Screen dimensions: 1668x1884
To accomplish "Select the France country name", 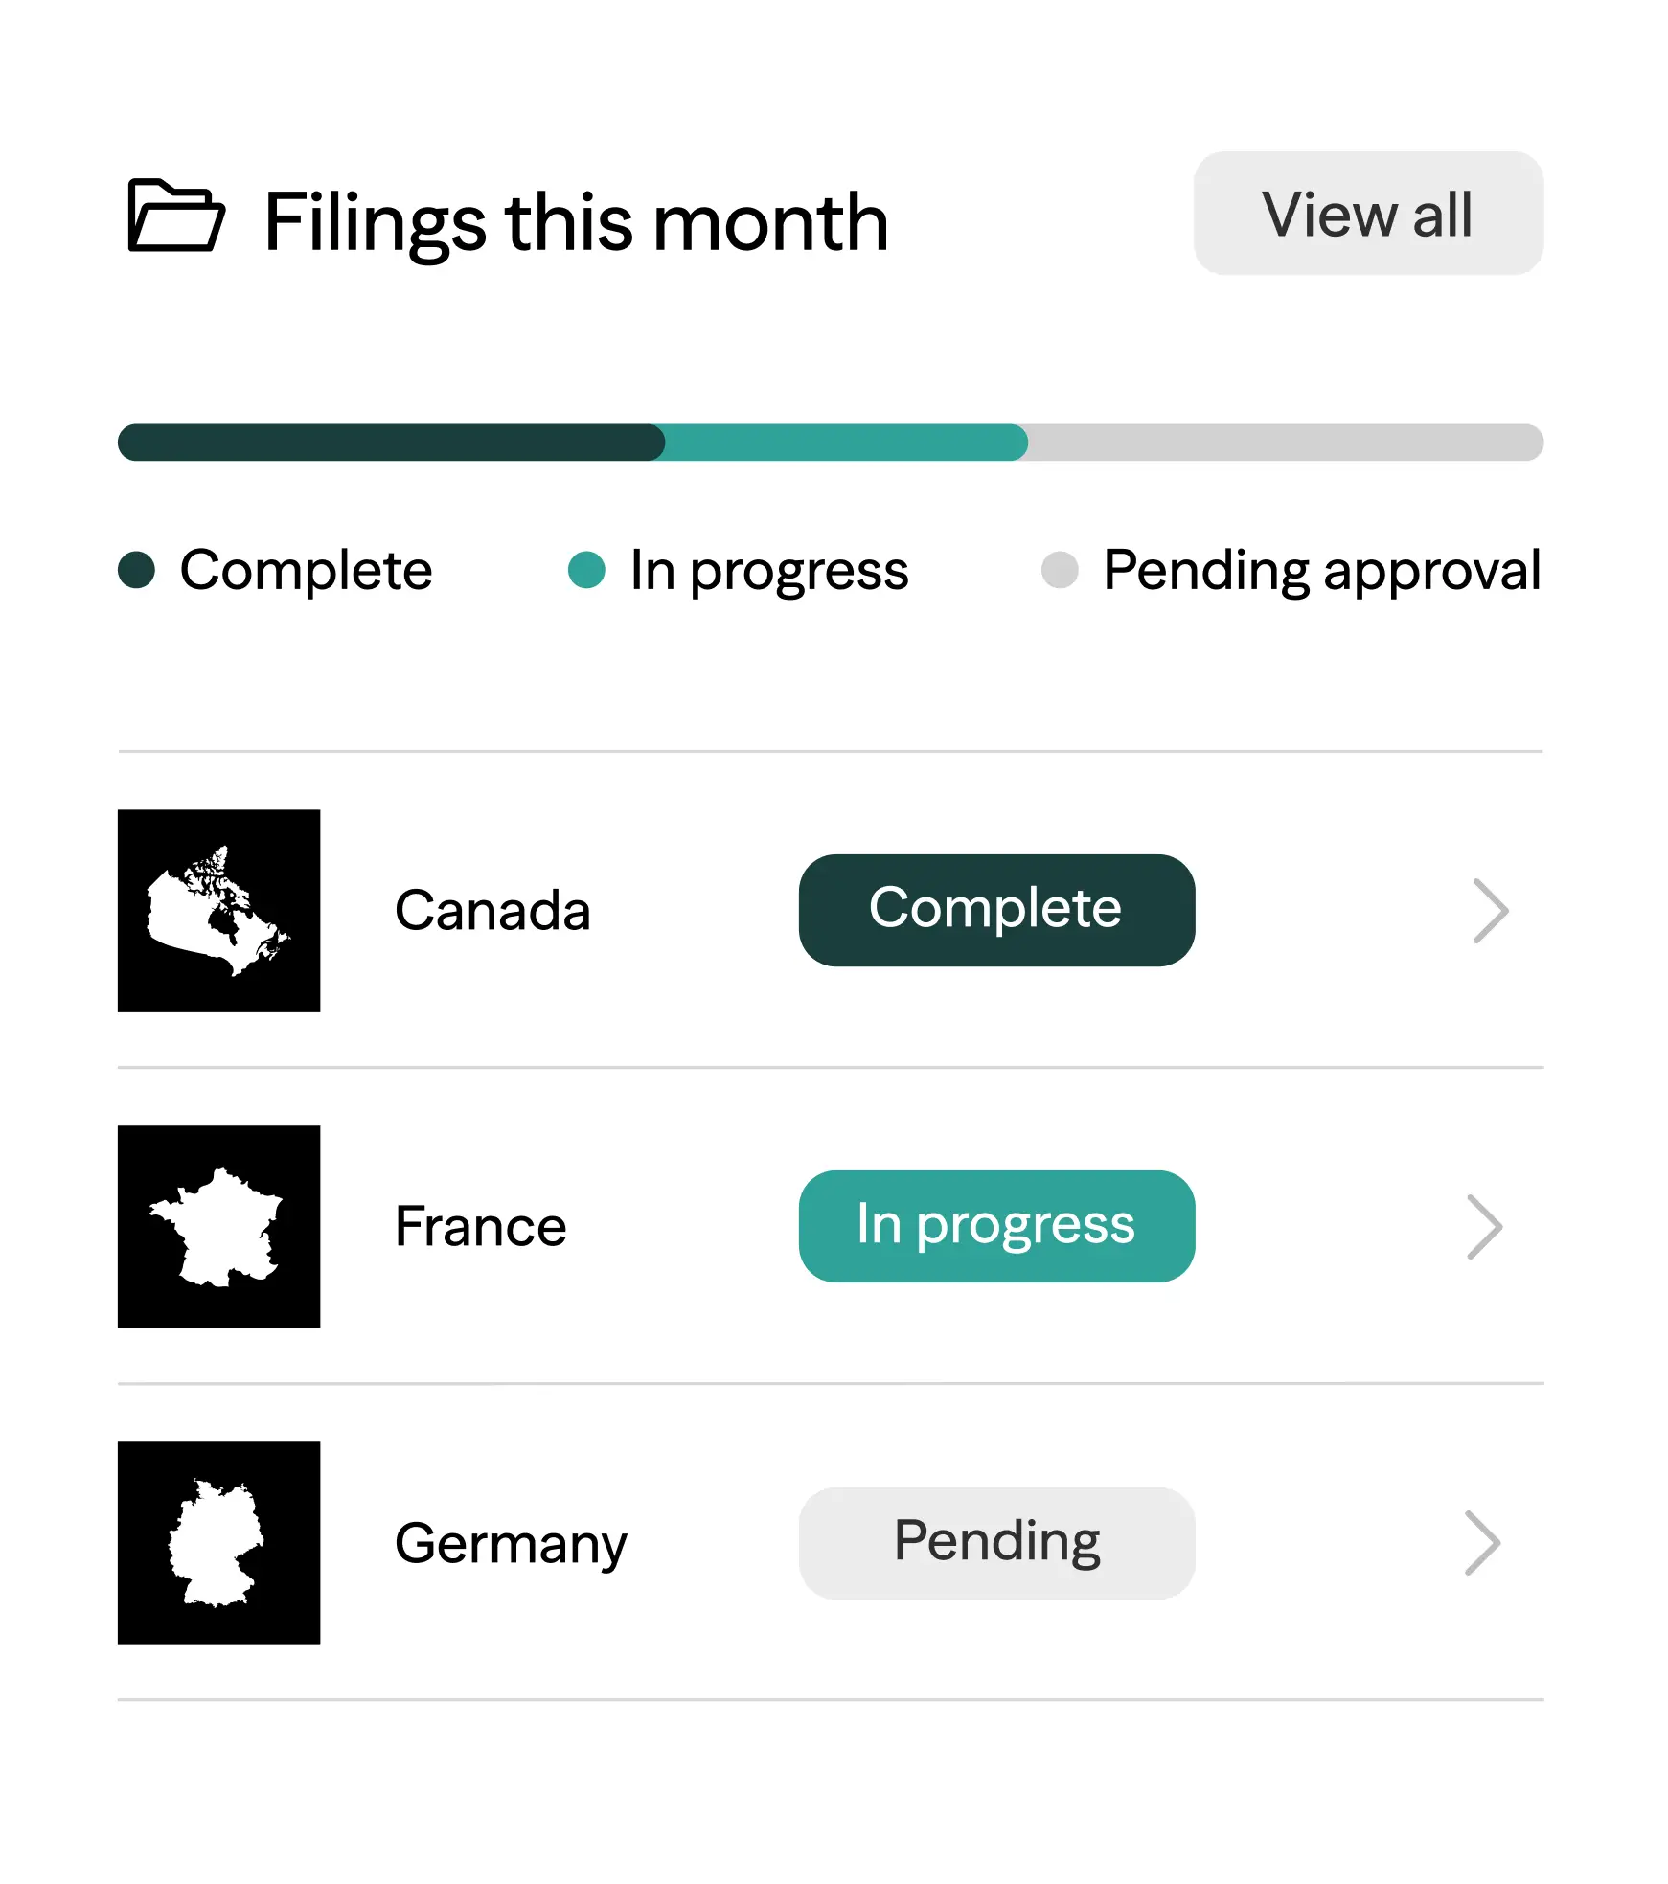I will (x=481, y=1227).
